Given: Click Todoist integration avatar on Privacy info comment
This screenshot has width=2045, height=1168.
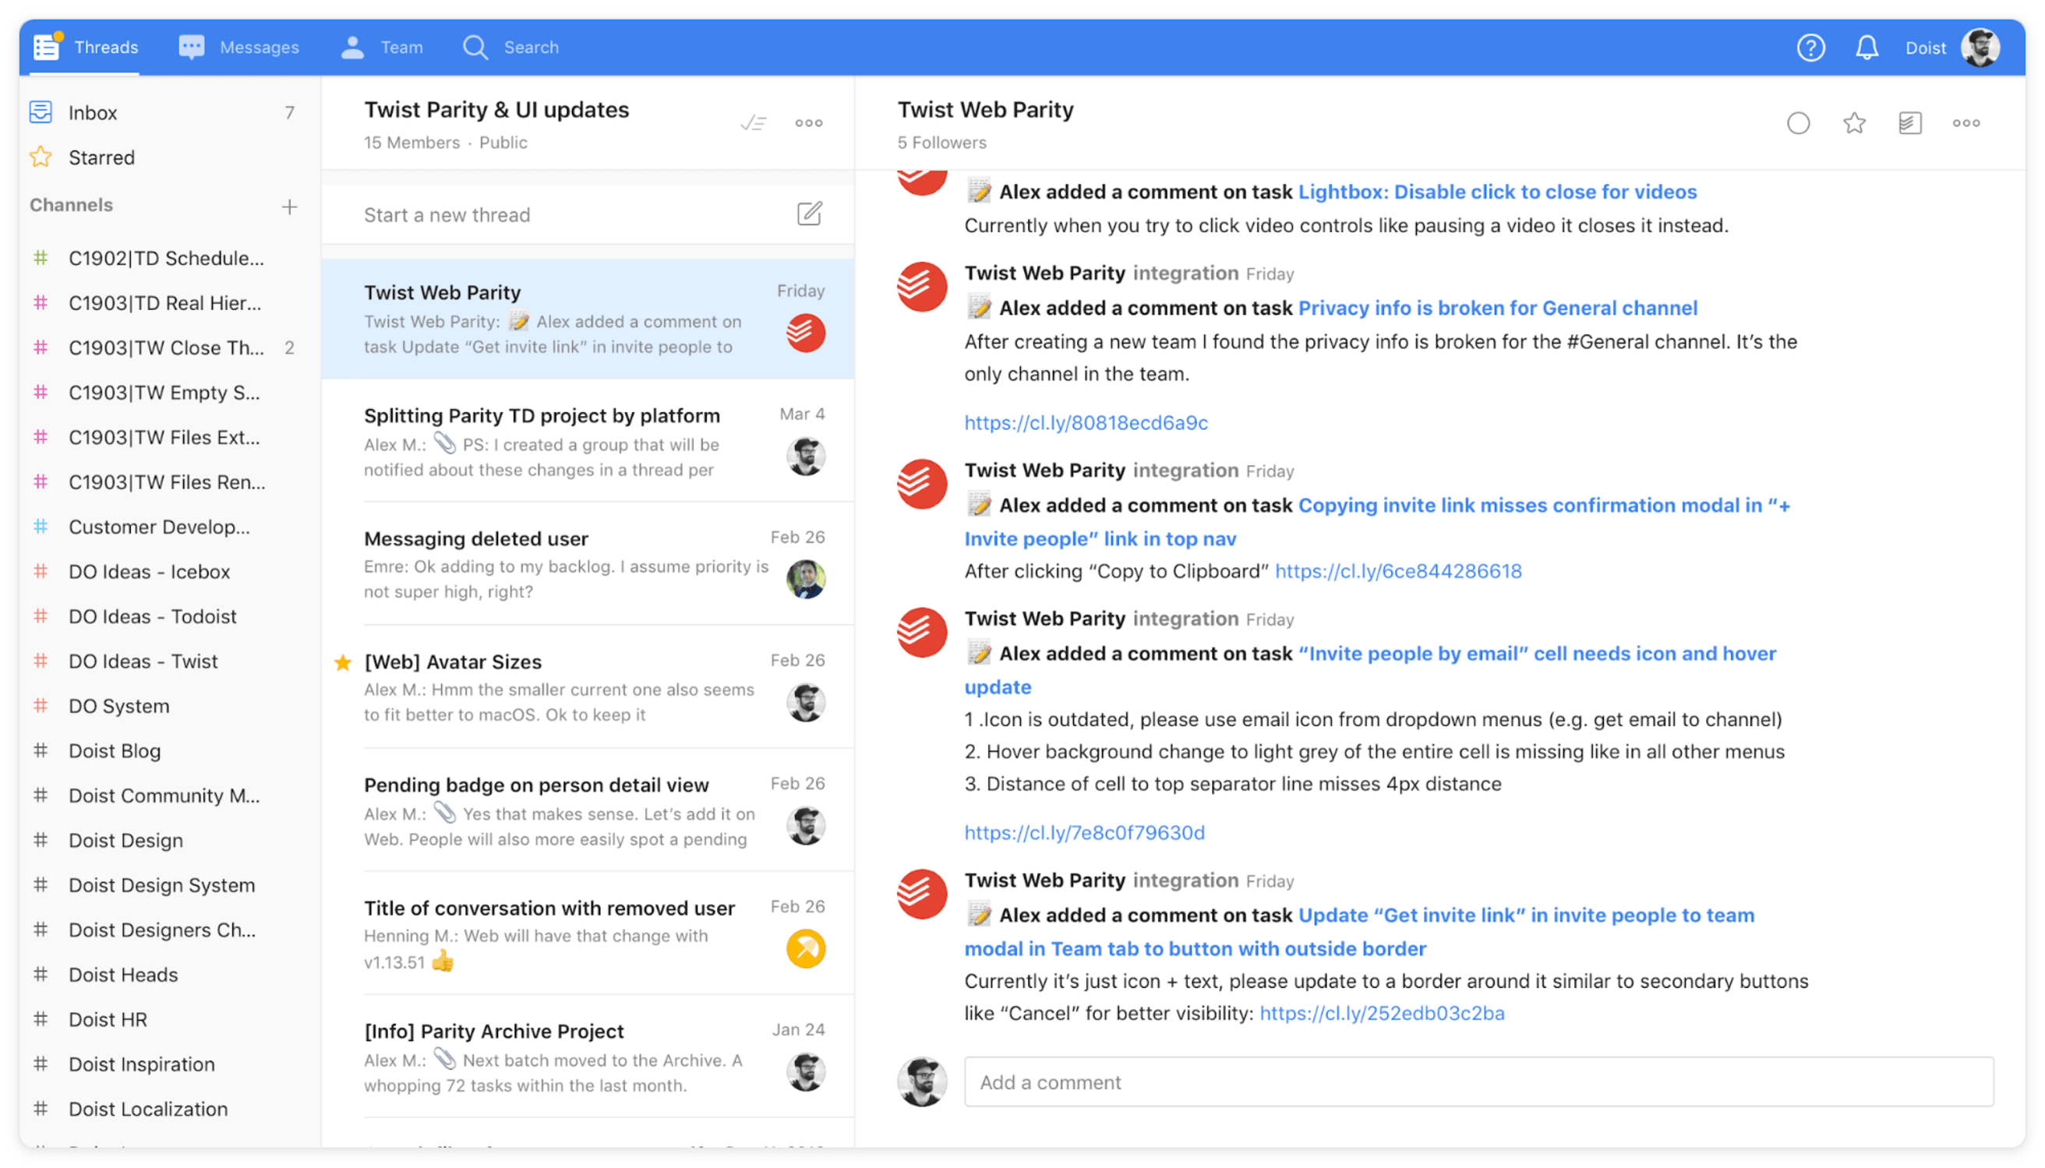Looking at the screenshot, I should (921, 288).
